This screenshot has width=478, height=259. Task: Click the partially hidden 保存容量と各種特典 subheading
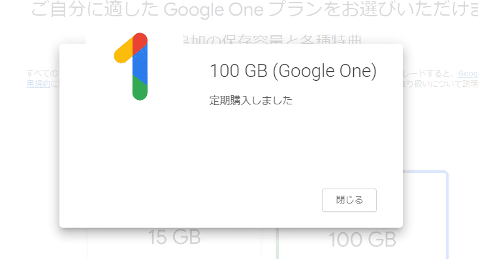[272, 40]
